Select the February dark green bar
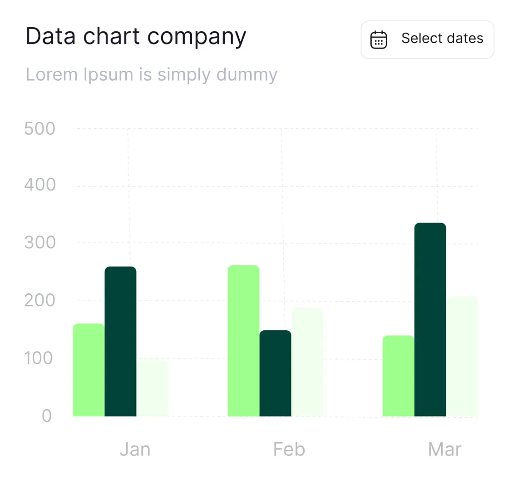 pyautogui.click(x=275, y=373)
